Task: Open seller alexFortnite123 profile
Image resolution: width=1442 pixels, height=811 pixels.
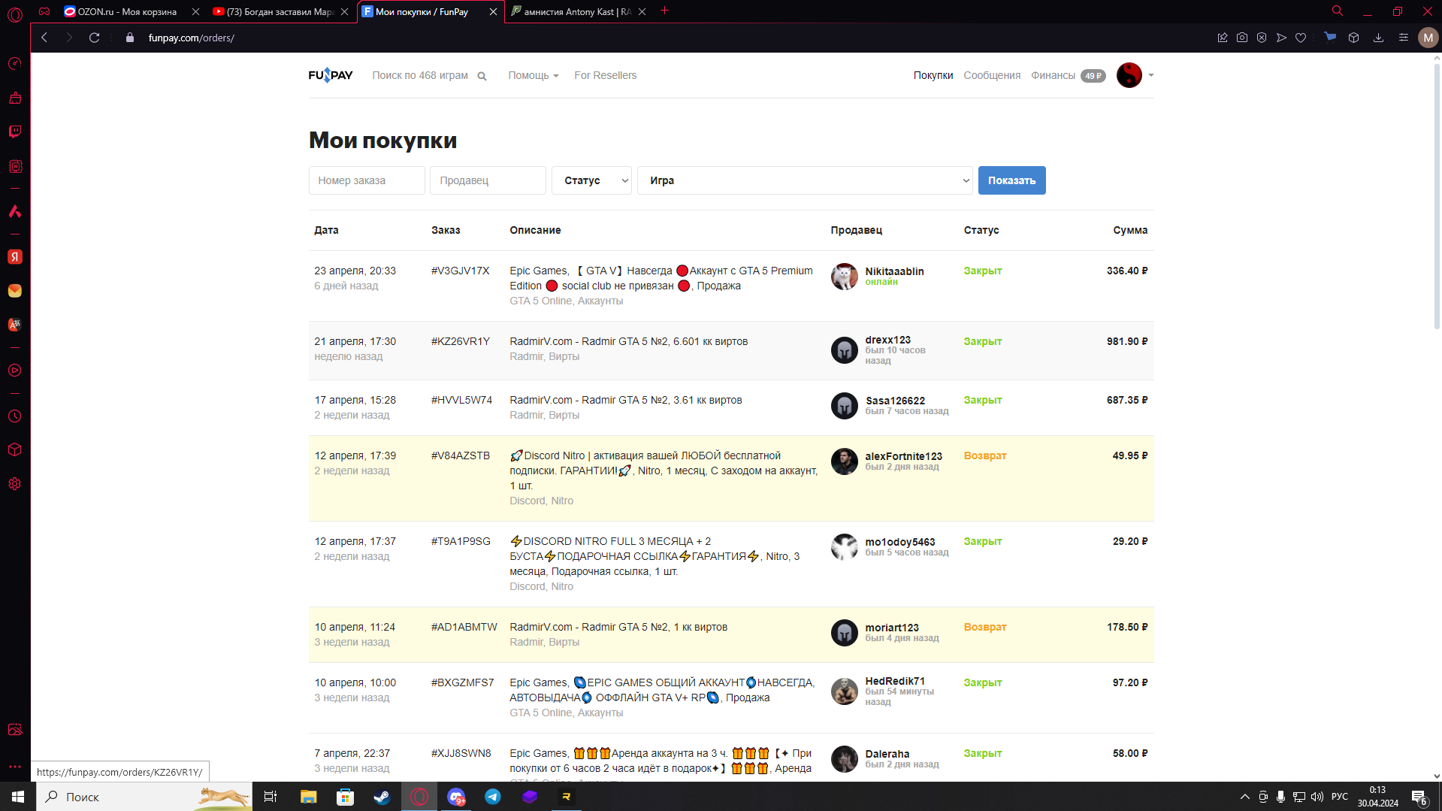Action: (903, 456)
